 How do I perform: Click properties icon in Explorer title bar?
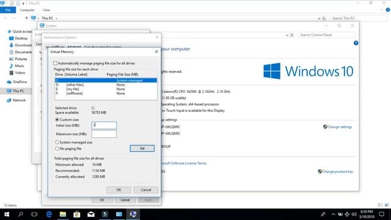click(x=12, y=4)
